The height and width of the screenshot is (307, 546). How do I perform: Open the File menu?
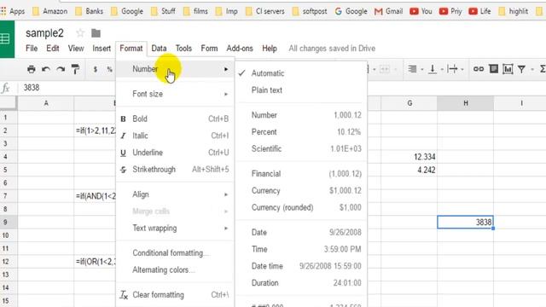coord(32,49)
